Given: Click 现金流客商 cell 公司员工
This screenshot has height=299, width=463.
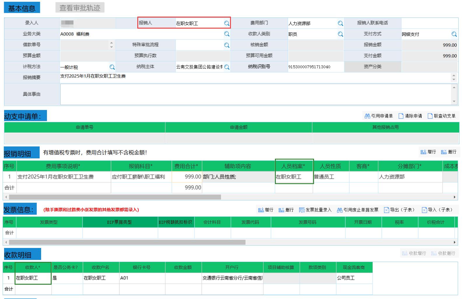Looking at the screenshot, I should pos(354,278).
